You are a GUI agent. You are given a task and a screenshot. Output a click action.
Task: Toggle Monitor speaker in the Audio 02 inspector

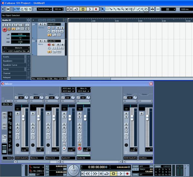[9, 29]
